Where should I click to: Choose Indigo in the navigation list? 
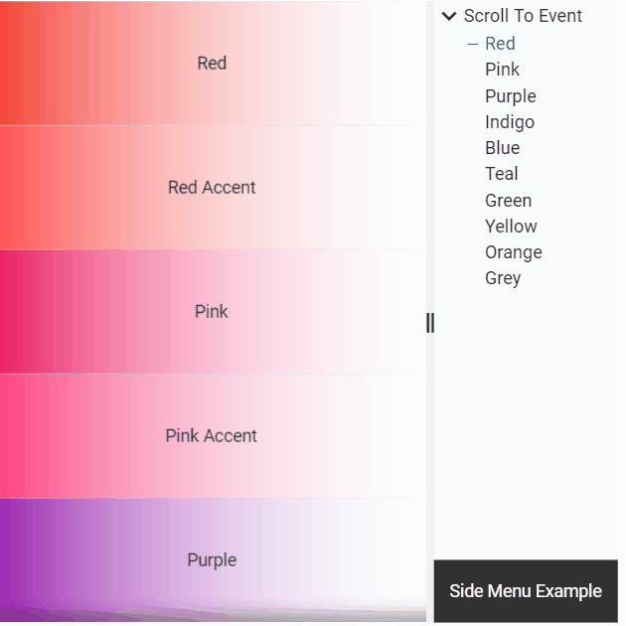[509, 122]
